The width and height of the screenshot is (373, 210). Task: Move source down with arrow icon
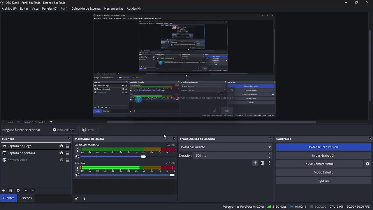point(33,190)
